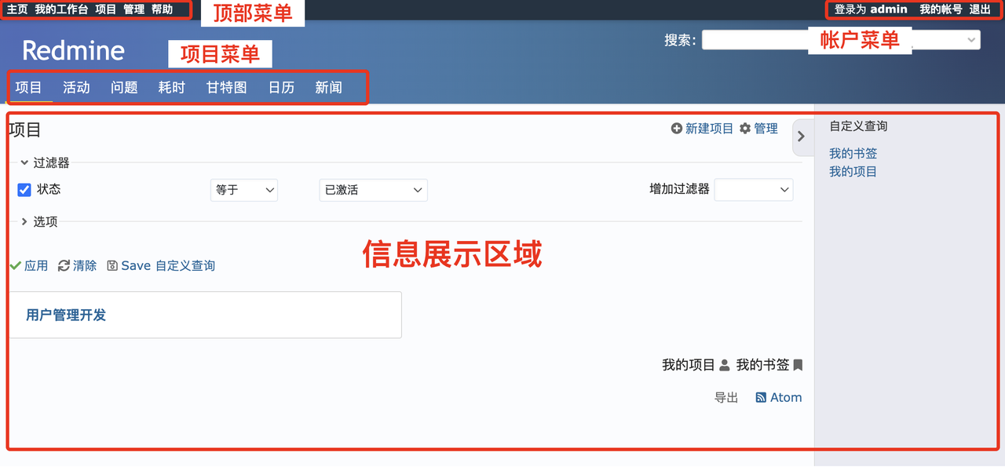This screenshot has width=1005, height=467.
Task: Switch to the 甘特图 tab
Action: [225, 87]
